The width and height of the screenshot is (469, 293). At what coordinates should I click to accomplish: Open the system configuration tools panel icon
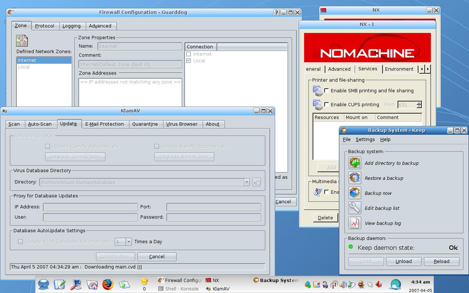coord(76,284)
